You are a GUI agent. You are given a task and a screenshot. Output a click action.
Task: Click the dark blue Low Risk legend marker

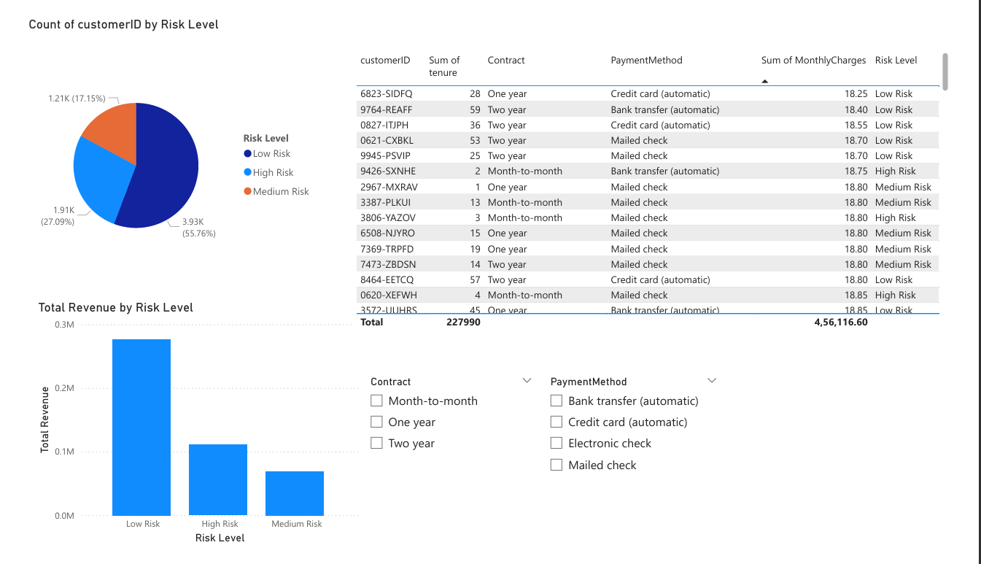(248, 154)
